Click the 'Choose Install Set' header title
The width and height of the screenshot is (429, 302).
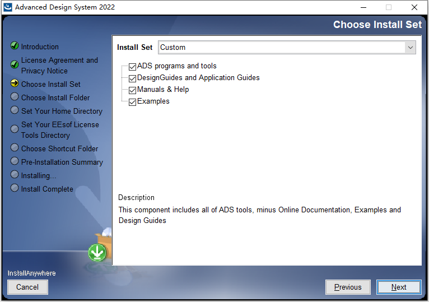pyautogui.click(x=377, y=25)
